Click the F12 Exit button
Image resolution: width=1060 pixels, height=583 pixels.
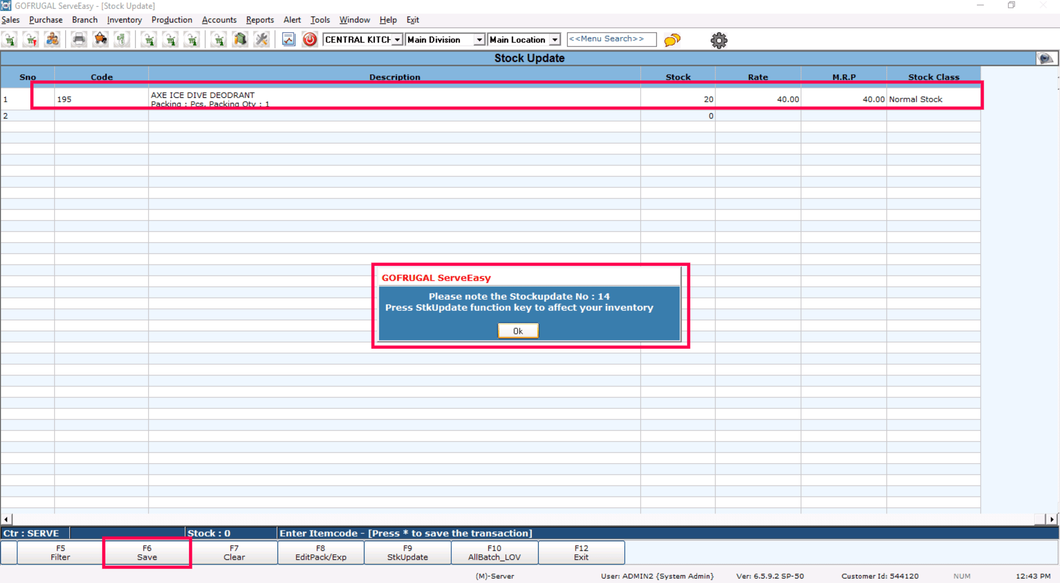pyautogui.click(x=581, y=553)
